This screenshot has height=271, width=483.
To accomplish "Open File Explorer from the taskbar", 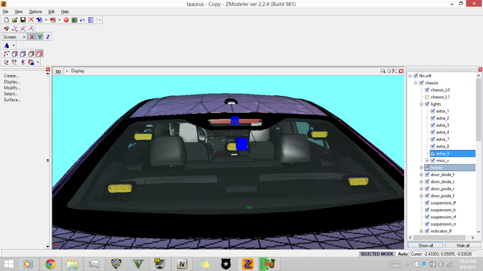I will click(72, 264).
